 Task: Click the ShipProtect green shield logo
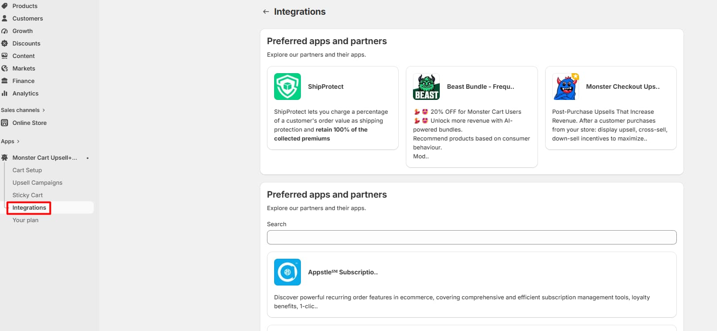coord(288,87)
